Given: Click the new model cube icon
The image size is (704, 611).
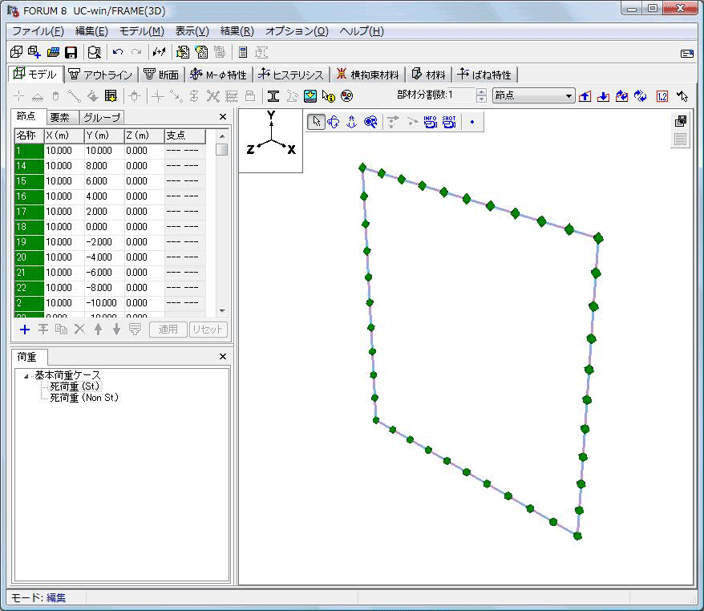Looking at the screenshot, I should [16, 53].
